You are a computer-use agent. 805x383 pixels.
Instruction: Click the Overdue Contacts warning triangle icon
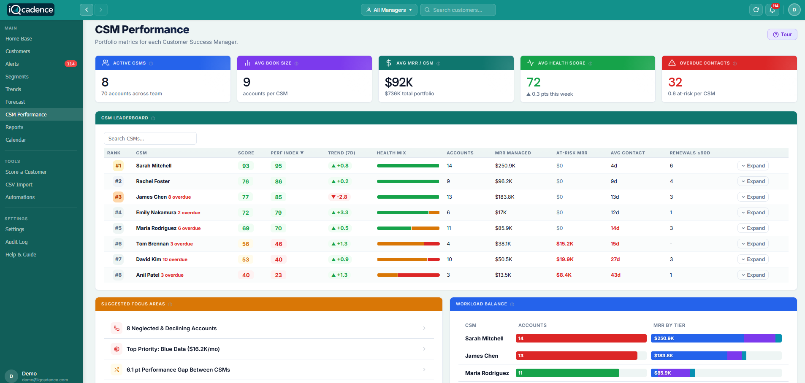click(x=672, y=62)
